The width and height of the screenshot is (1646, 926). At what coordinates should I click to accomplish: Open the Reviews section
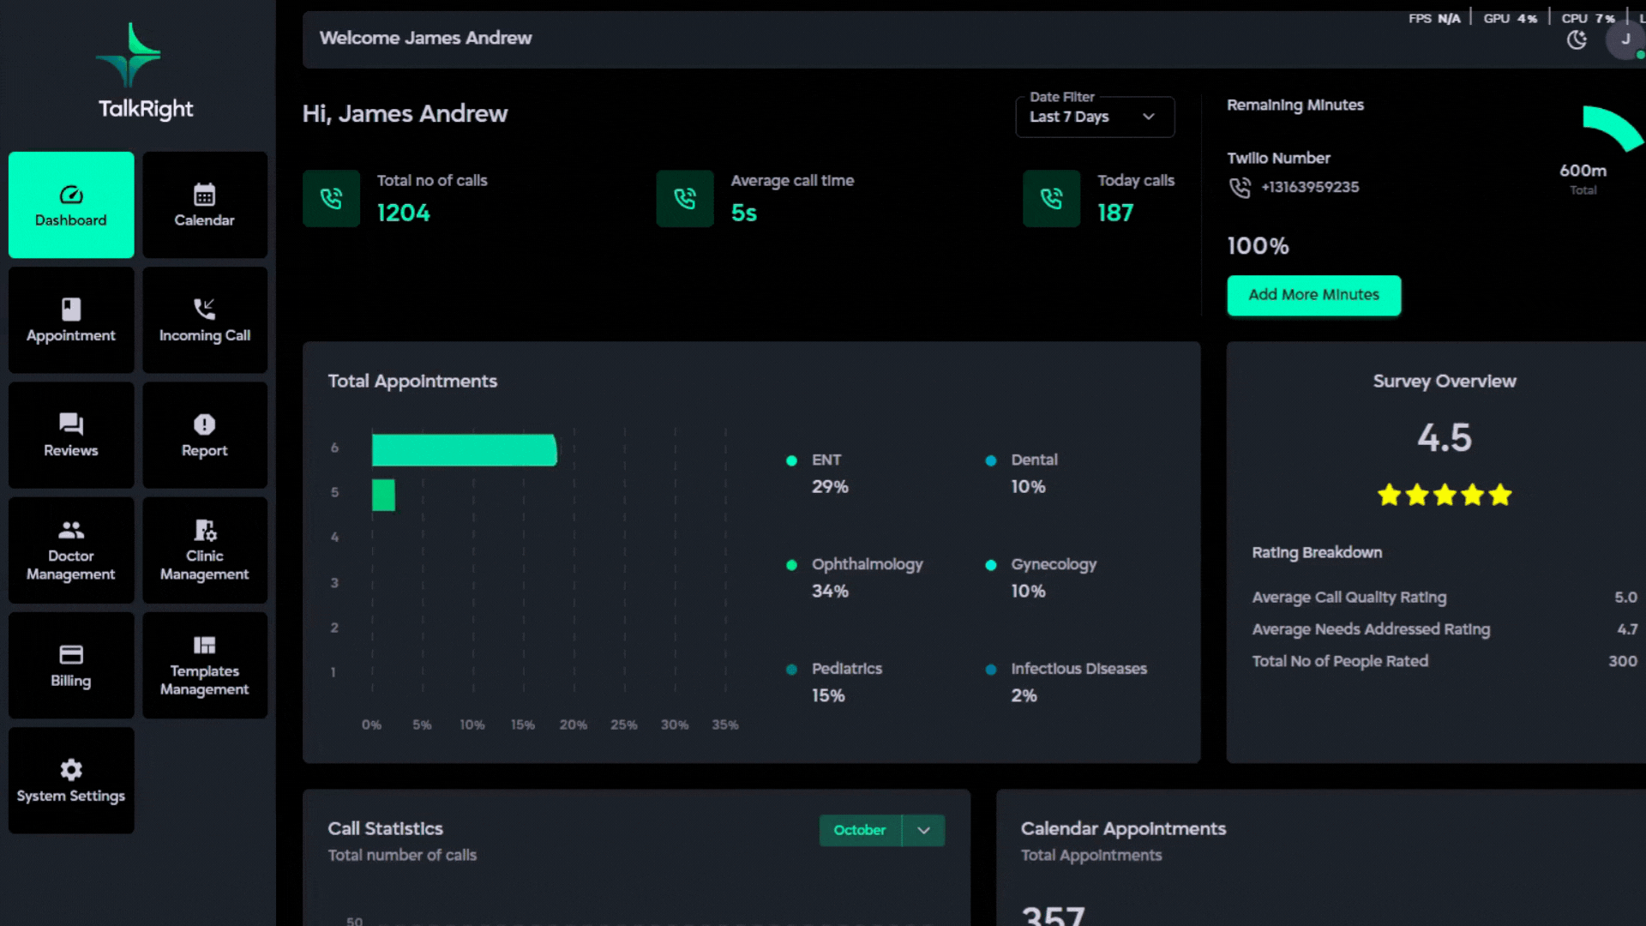point(71,435)
